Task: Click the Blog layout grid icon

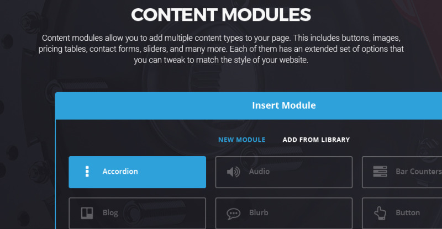Action: tap(87, 213)
